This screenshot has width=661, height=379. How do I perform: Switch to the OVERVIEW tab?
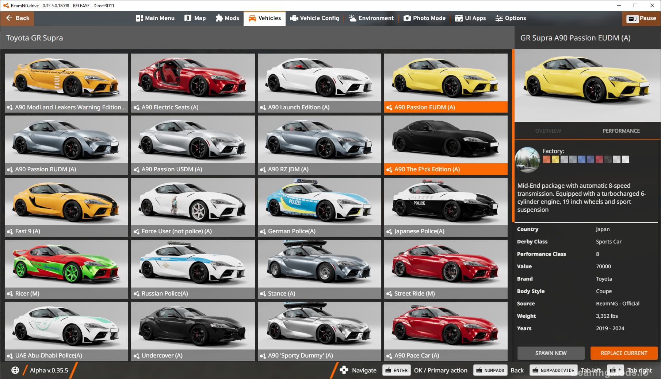548,131
